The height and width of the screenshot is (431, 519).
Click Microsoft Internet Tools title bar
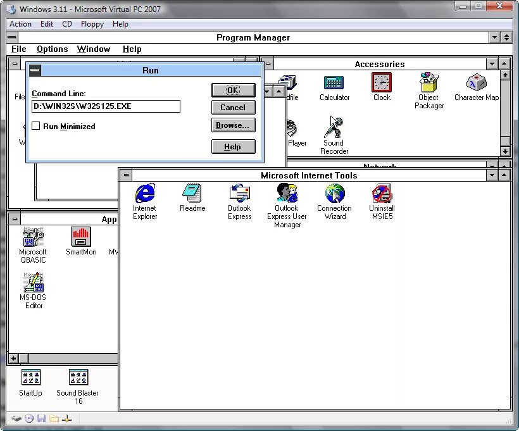309,175
